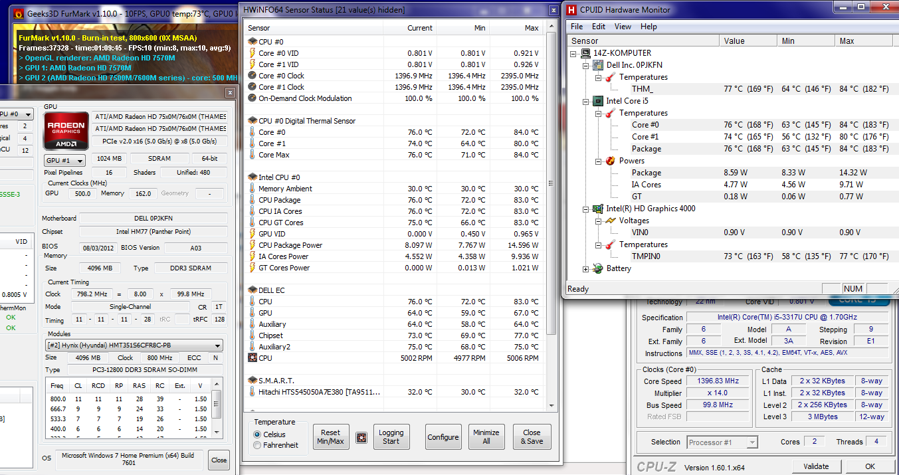Click the Minimize All button
This screenshot has width=899, height=475.
coord(486,437)
